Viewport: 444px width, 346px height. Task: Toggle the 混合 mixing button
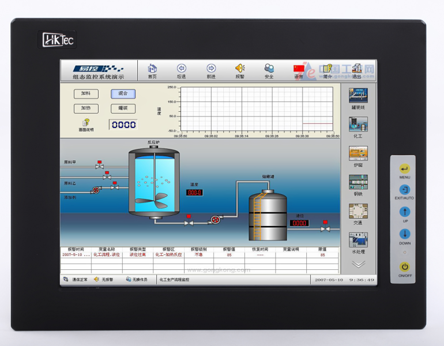(123, 94)
